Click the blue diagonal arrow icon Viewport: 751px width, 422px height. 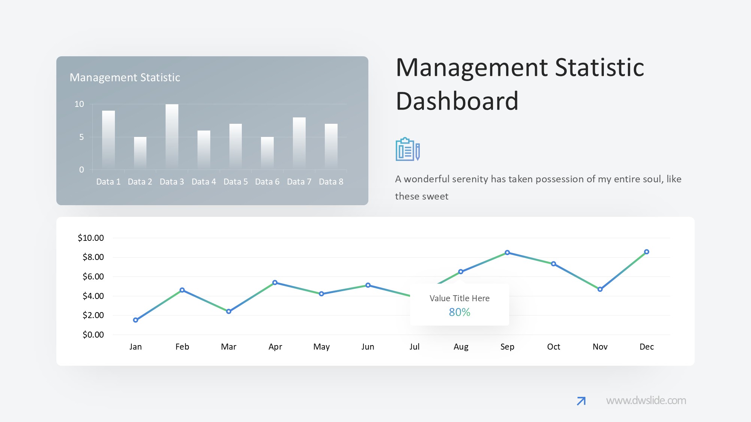click(x=581, y=401)
